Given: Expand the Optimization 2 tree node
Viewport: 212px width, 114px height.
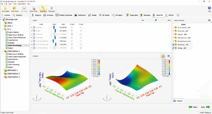Looking at the screenshot, I should (3, 74).
